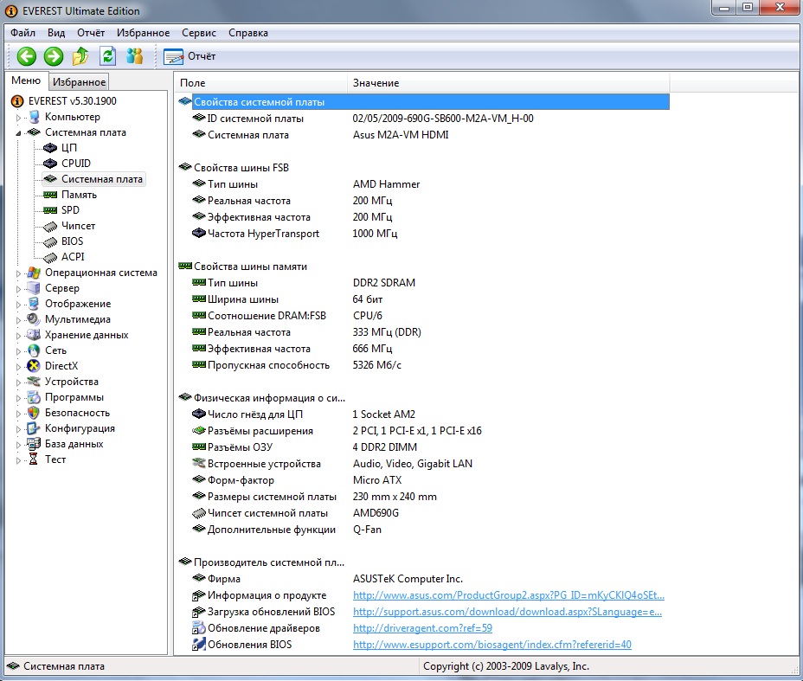Select the Чипсет tree item

78,226
